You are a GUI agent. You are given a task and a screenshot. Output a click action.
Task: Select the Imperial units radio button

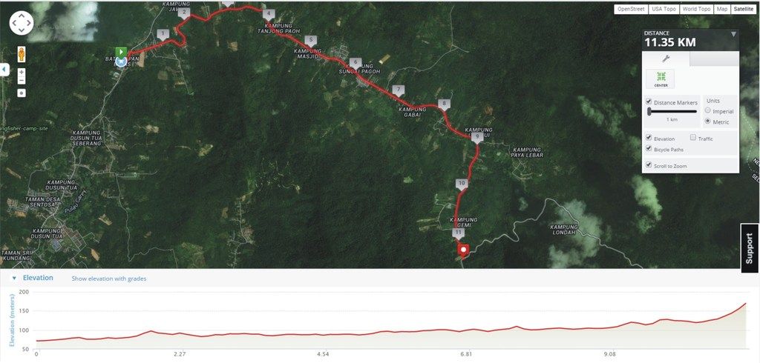(707, 111)
